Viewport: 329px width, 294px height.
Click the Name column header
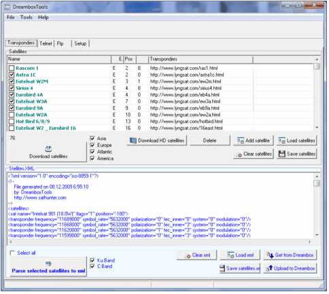pyautogui.click(x=59, y=59)
